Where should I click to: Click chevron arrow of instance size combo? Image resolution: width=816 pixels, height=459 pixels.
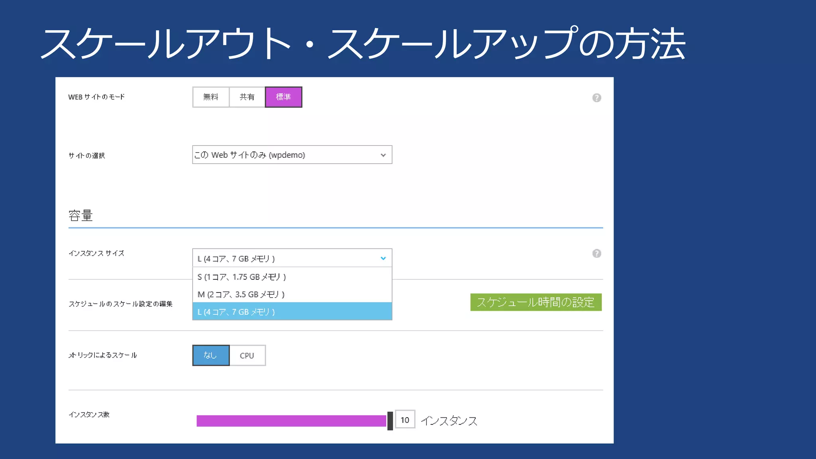(383, 258)
